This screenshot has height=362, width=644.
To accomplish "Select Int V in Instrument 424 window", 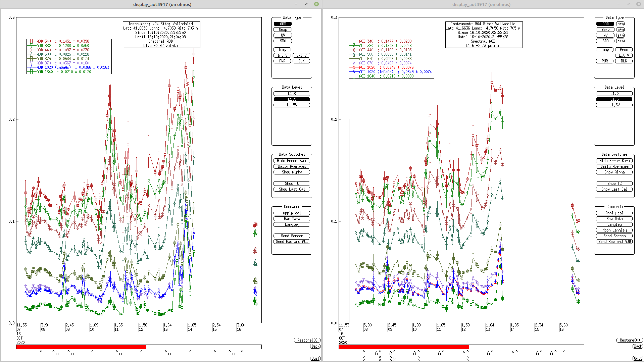I will [x=282, y=55].
